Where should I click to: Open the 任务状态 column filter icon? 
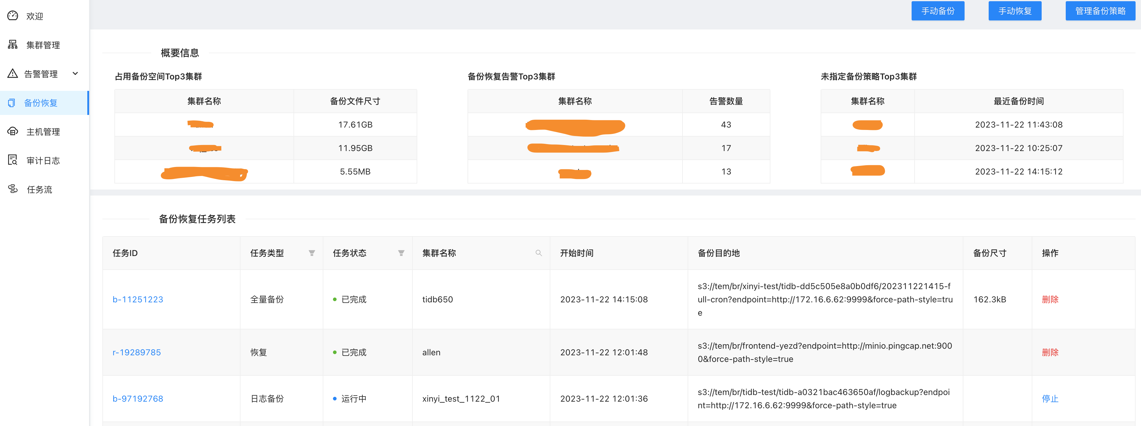tap(401, 253)
